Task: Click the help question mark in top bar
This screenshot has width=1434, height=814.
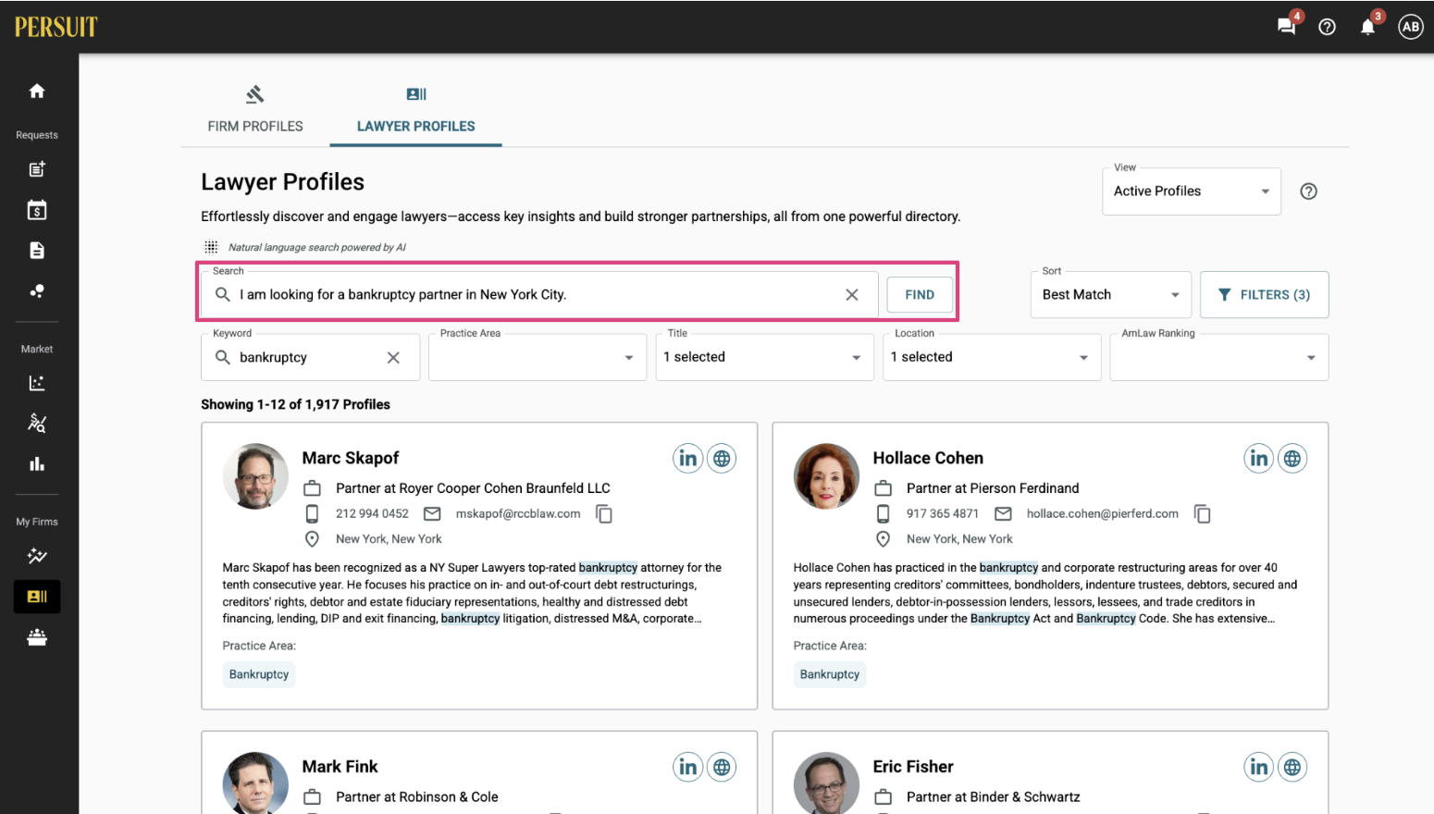Action: [1327, 27]
